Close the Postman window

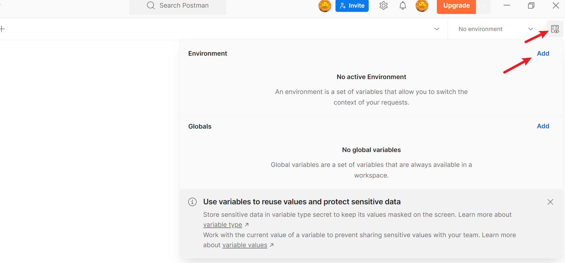556,5
